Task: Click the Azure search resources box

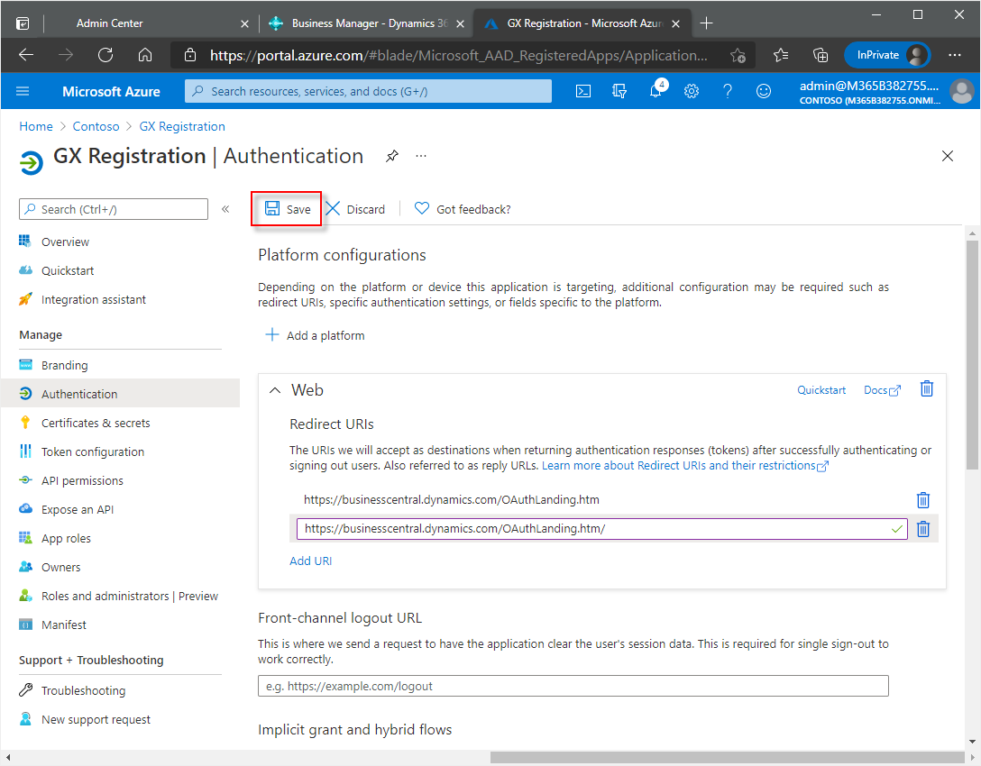Action: click(x=368, y=91)
